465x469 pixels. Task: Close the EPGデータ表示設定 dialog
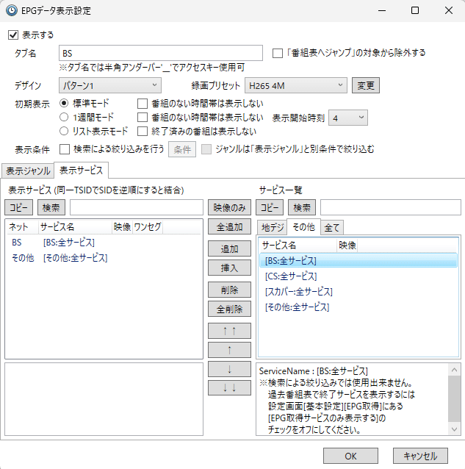tap(449, 10)
